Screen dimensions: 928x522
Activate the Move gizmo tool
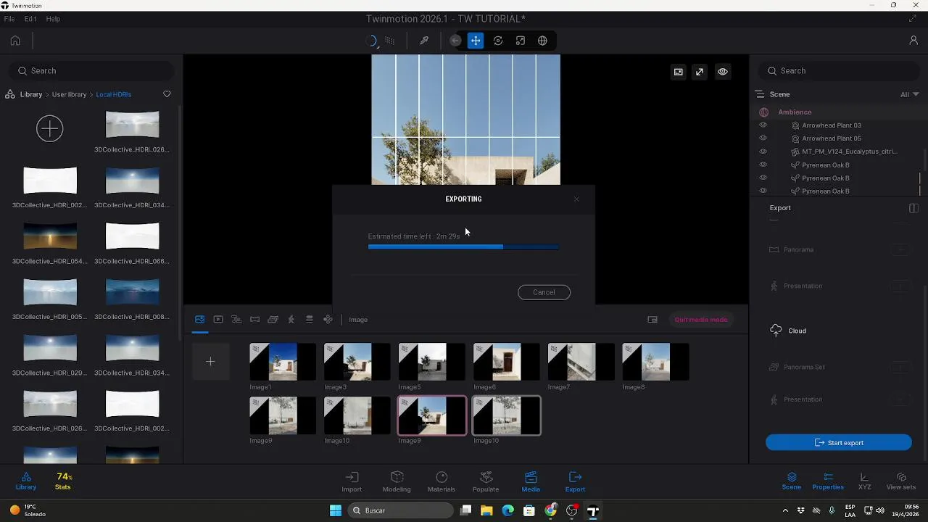[476, 41]
